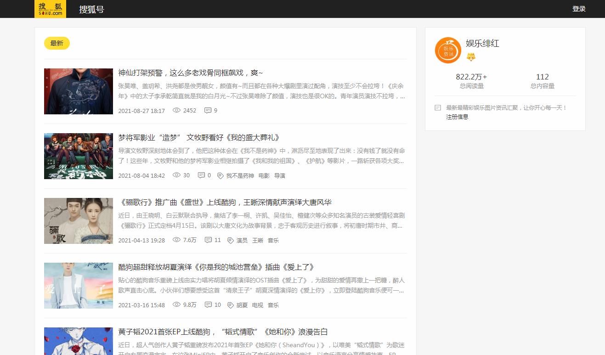Click the 登录 login link
Screen dimensions: 605x355
(x=579, y=9)
